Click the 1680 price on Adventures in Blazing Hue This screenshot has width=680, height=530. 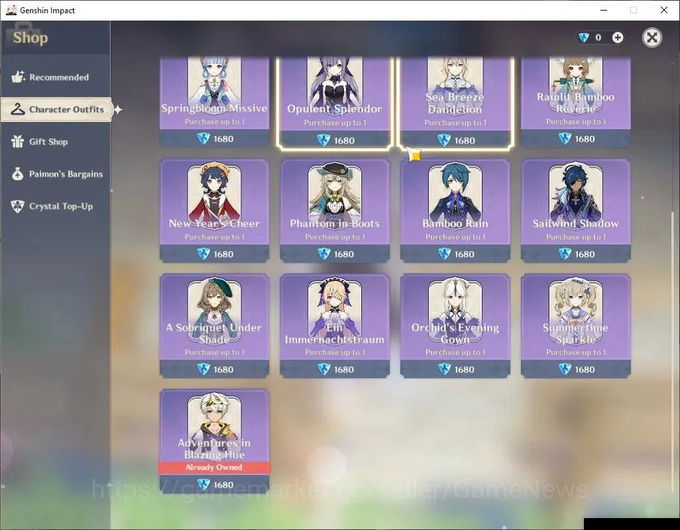223,485
